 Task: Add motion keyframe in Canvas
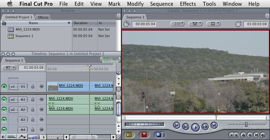point(250,135)
